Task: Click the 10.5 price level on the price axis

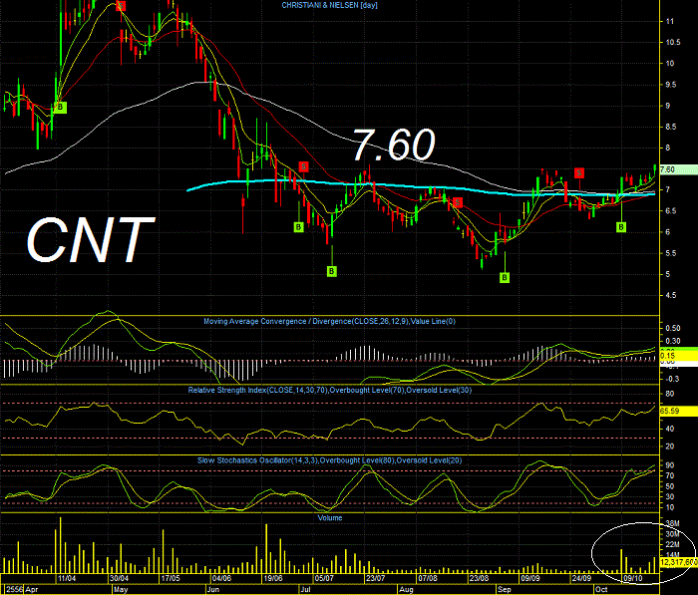Action: [673, 42]
